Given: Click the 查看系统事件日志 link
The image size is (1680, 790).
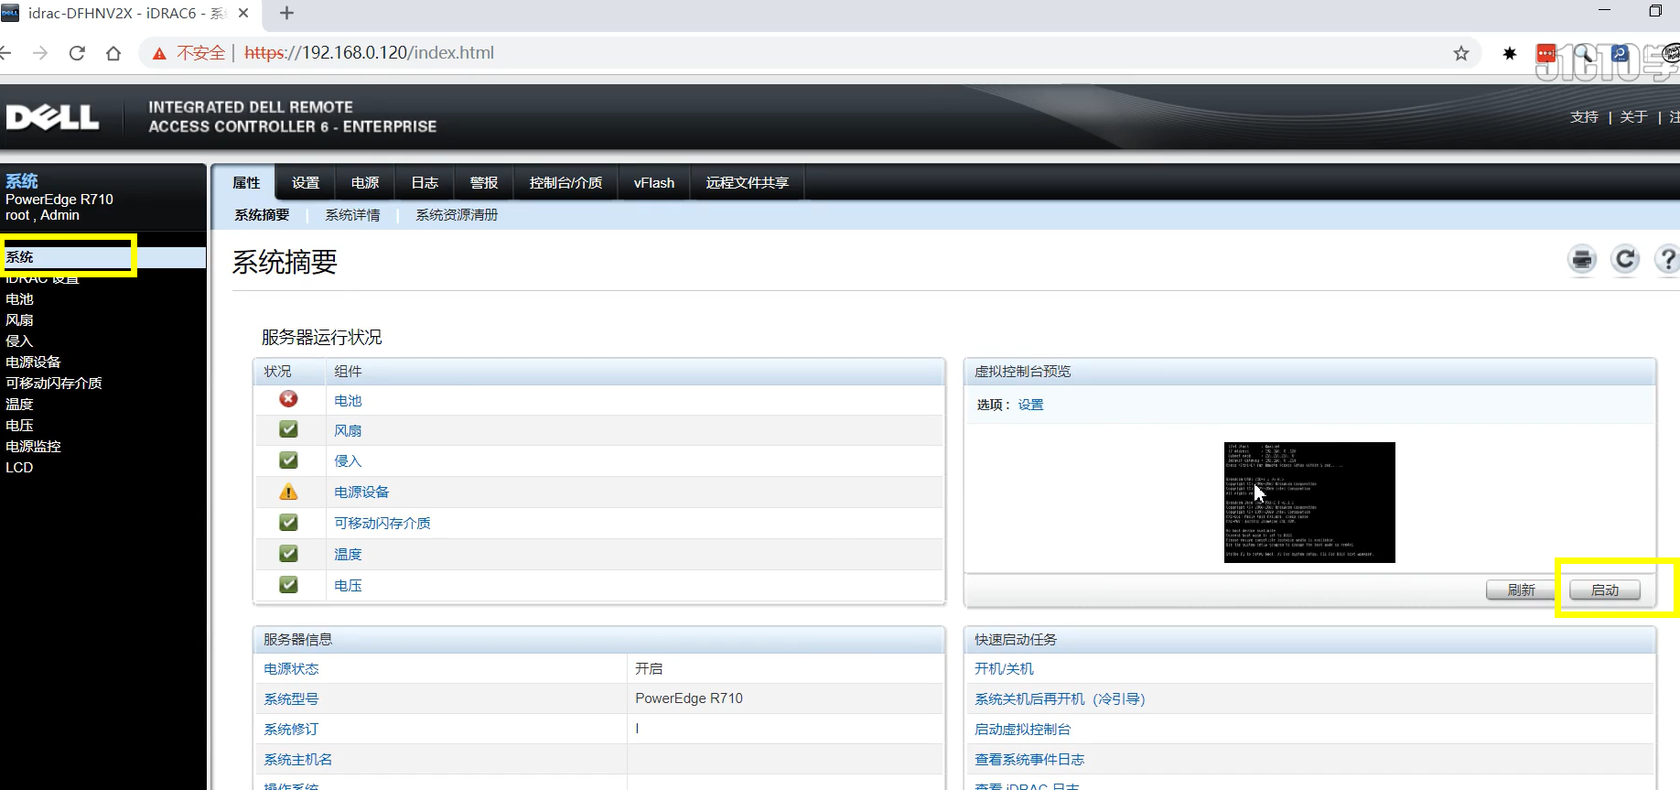Looking at the screenshot, I should (1029, 760).
